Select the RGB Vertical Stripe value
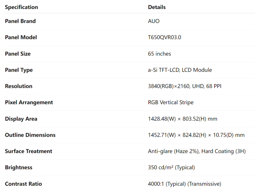Viewport: 255px width, 192px height. [x=171, y=102]
